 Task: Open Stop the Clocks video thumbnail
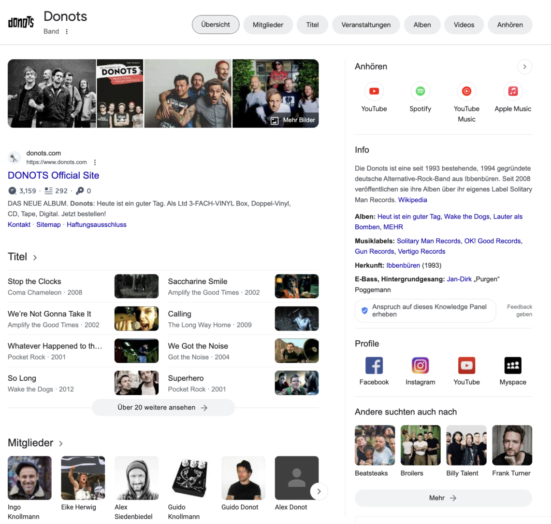coord(136,286)
